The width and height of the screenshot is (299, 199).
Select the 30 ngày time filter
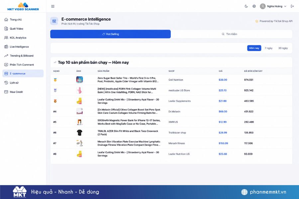point(283,48)
